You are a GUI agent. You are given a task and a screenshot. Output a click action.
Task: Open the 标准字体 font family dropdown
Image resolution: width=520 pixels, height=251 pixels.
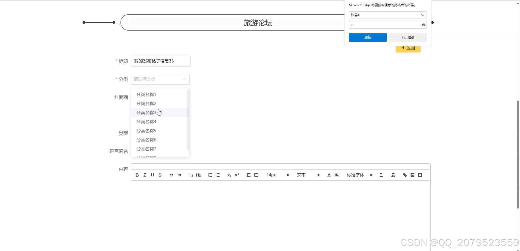[x=359, y=175]
